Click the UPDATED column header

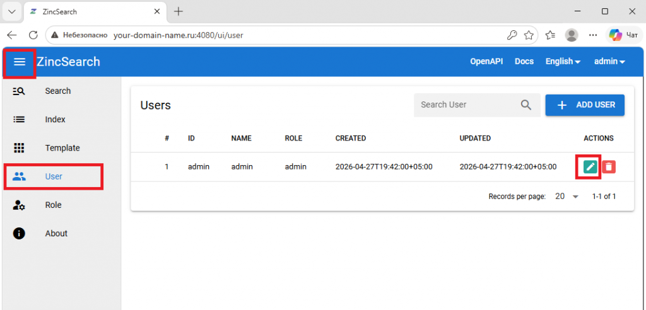pyautogui.click(x=475, y=139)
